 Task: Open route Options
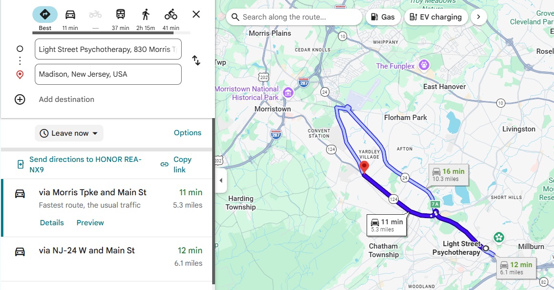click(188, 133)
